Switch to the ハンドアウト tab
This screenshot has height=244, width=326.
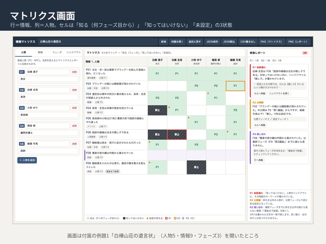(74, 52)
